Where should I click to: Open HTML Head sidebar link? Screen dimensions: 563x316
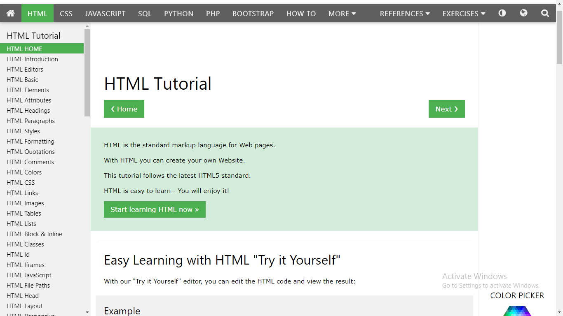coord(42,295)
